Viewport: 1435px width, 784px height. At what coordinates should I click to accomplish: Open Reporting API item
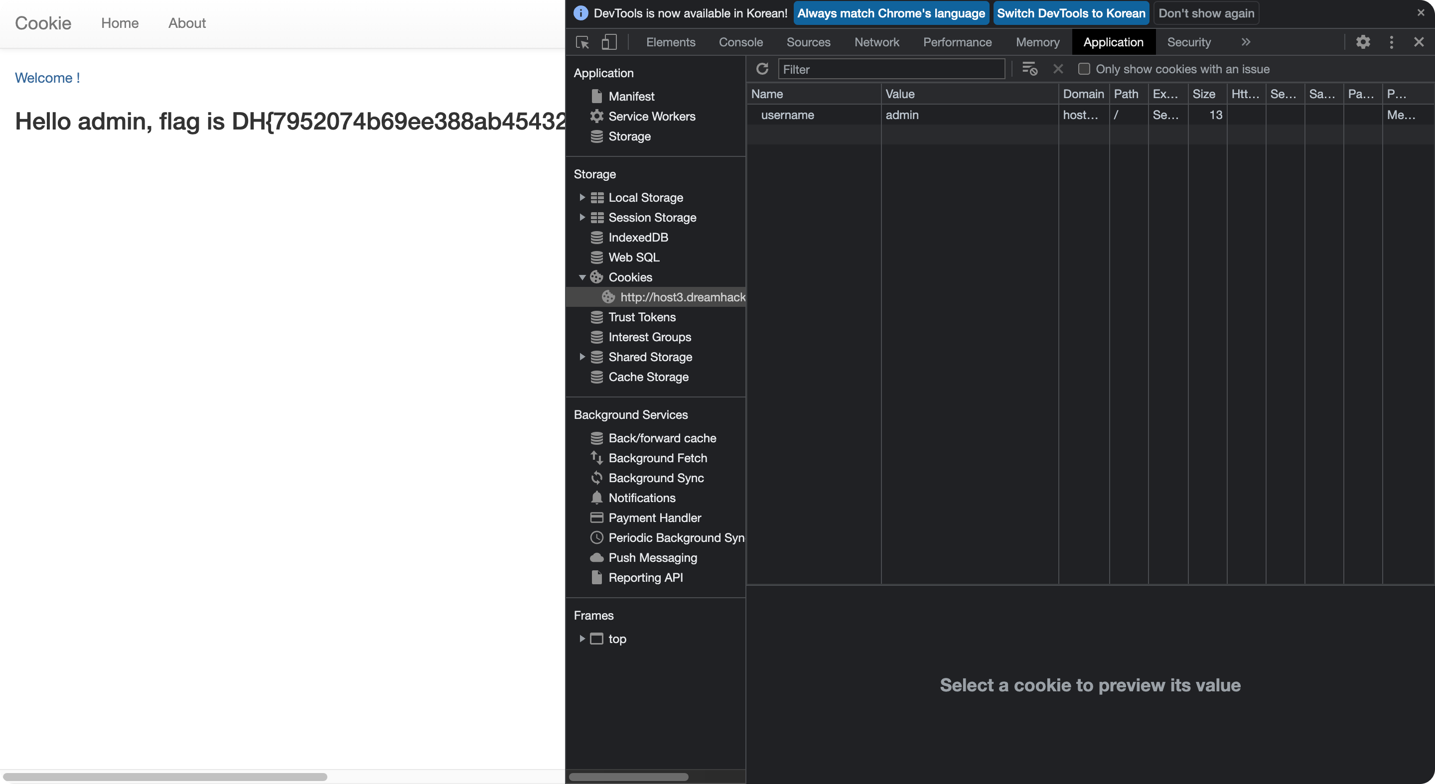pyautogui.click(x=646, y=578)
